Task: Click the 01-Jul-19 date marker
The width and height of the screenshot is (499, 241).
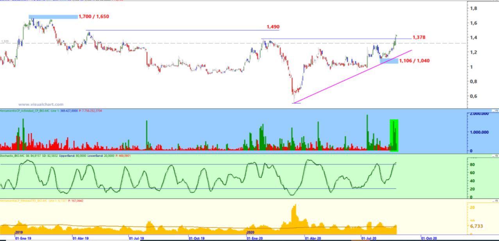Action: 137,238
